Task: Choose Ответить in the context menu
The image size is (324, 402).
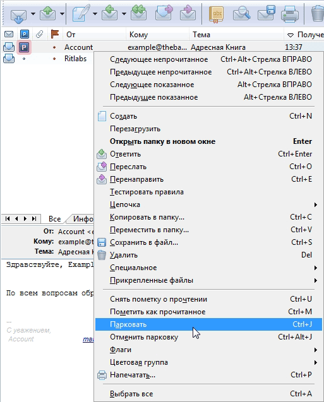Action: (208, 154)
